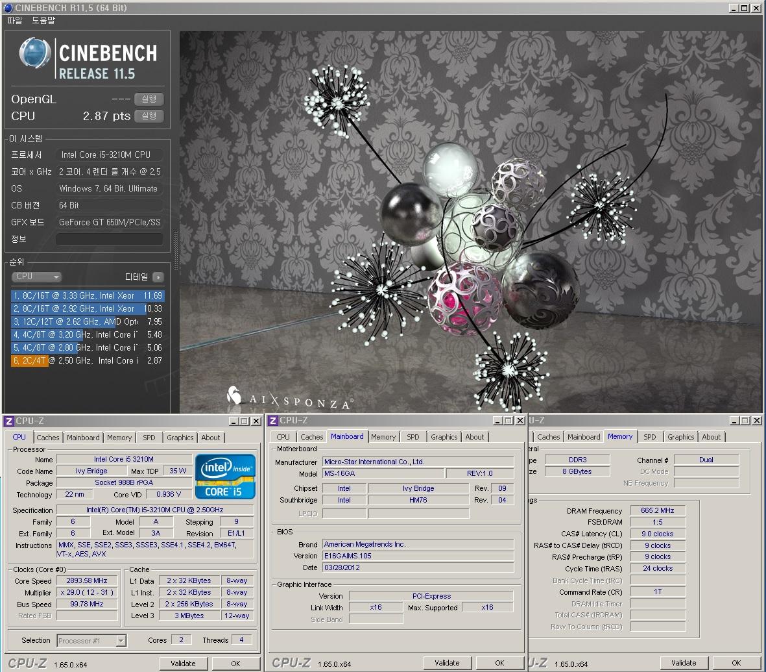Click OK in right CPU-Z window
Viewport: 766px width, 672px height.
tap(736, 663)
